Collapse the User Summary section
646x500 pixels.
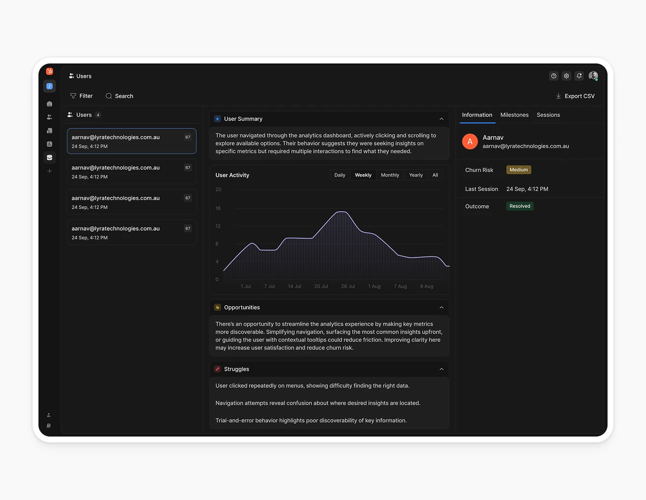tap(441, 119)
